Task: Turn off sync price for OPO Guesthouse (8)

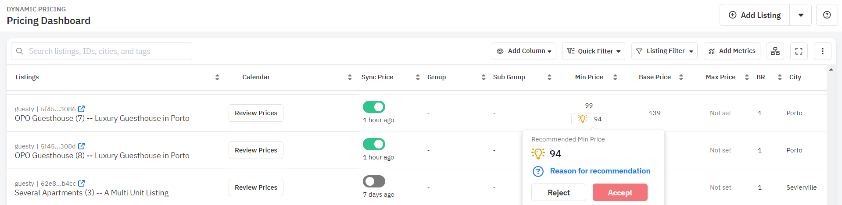Action: pos(374,144)
